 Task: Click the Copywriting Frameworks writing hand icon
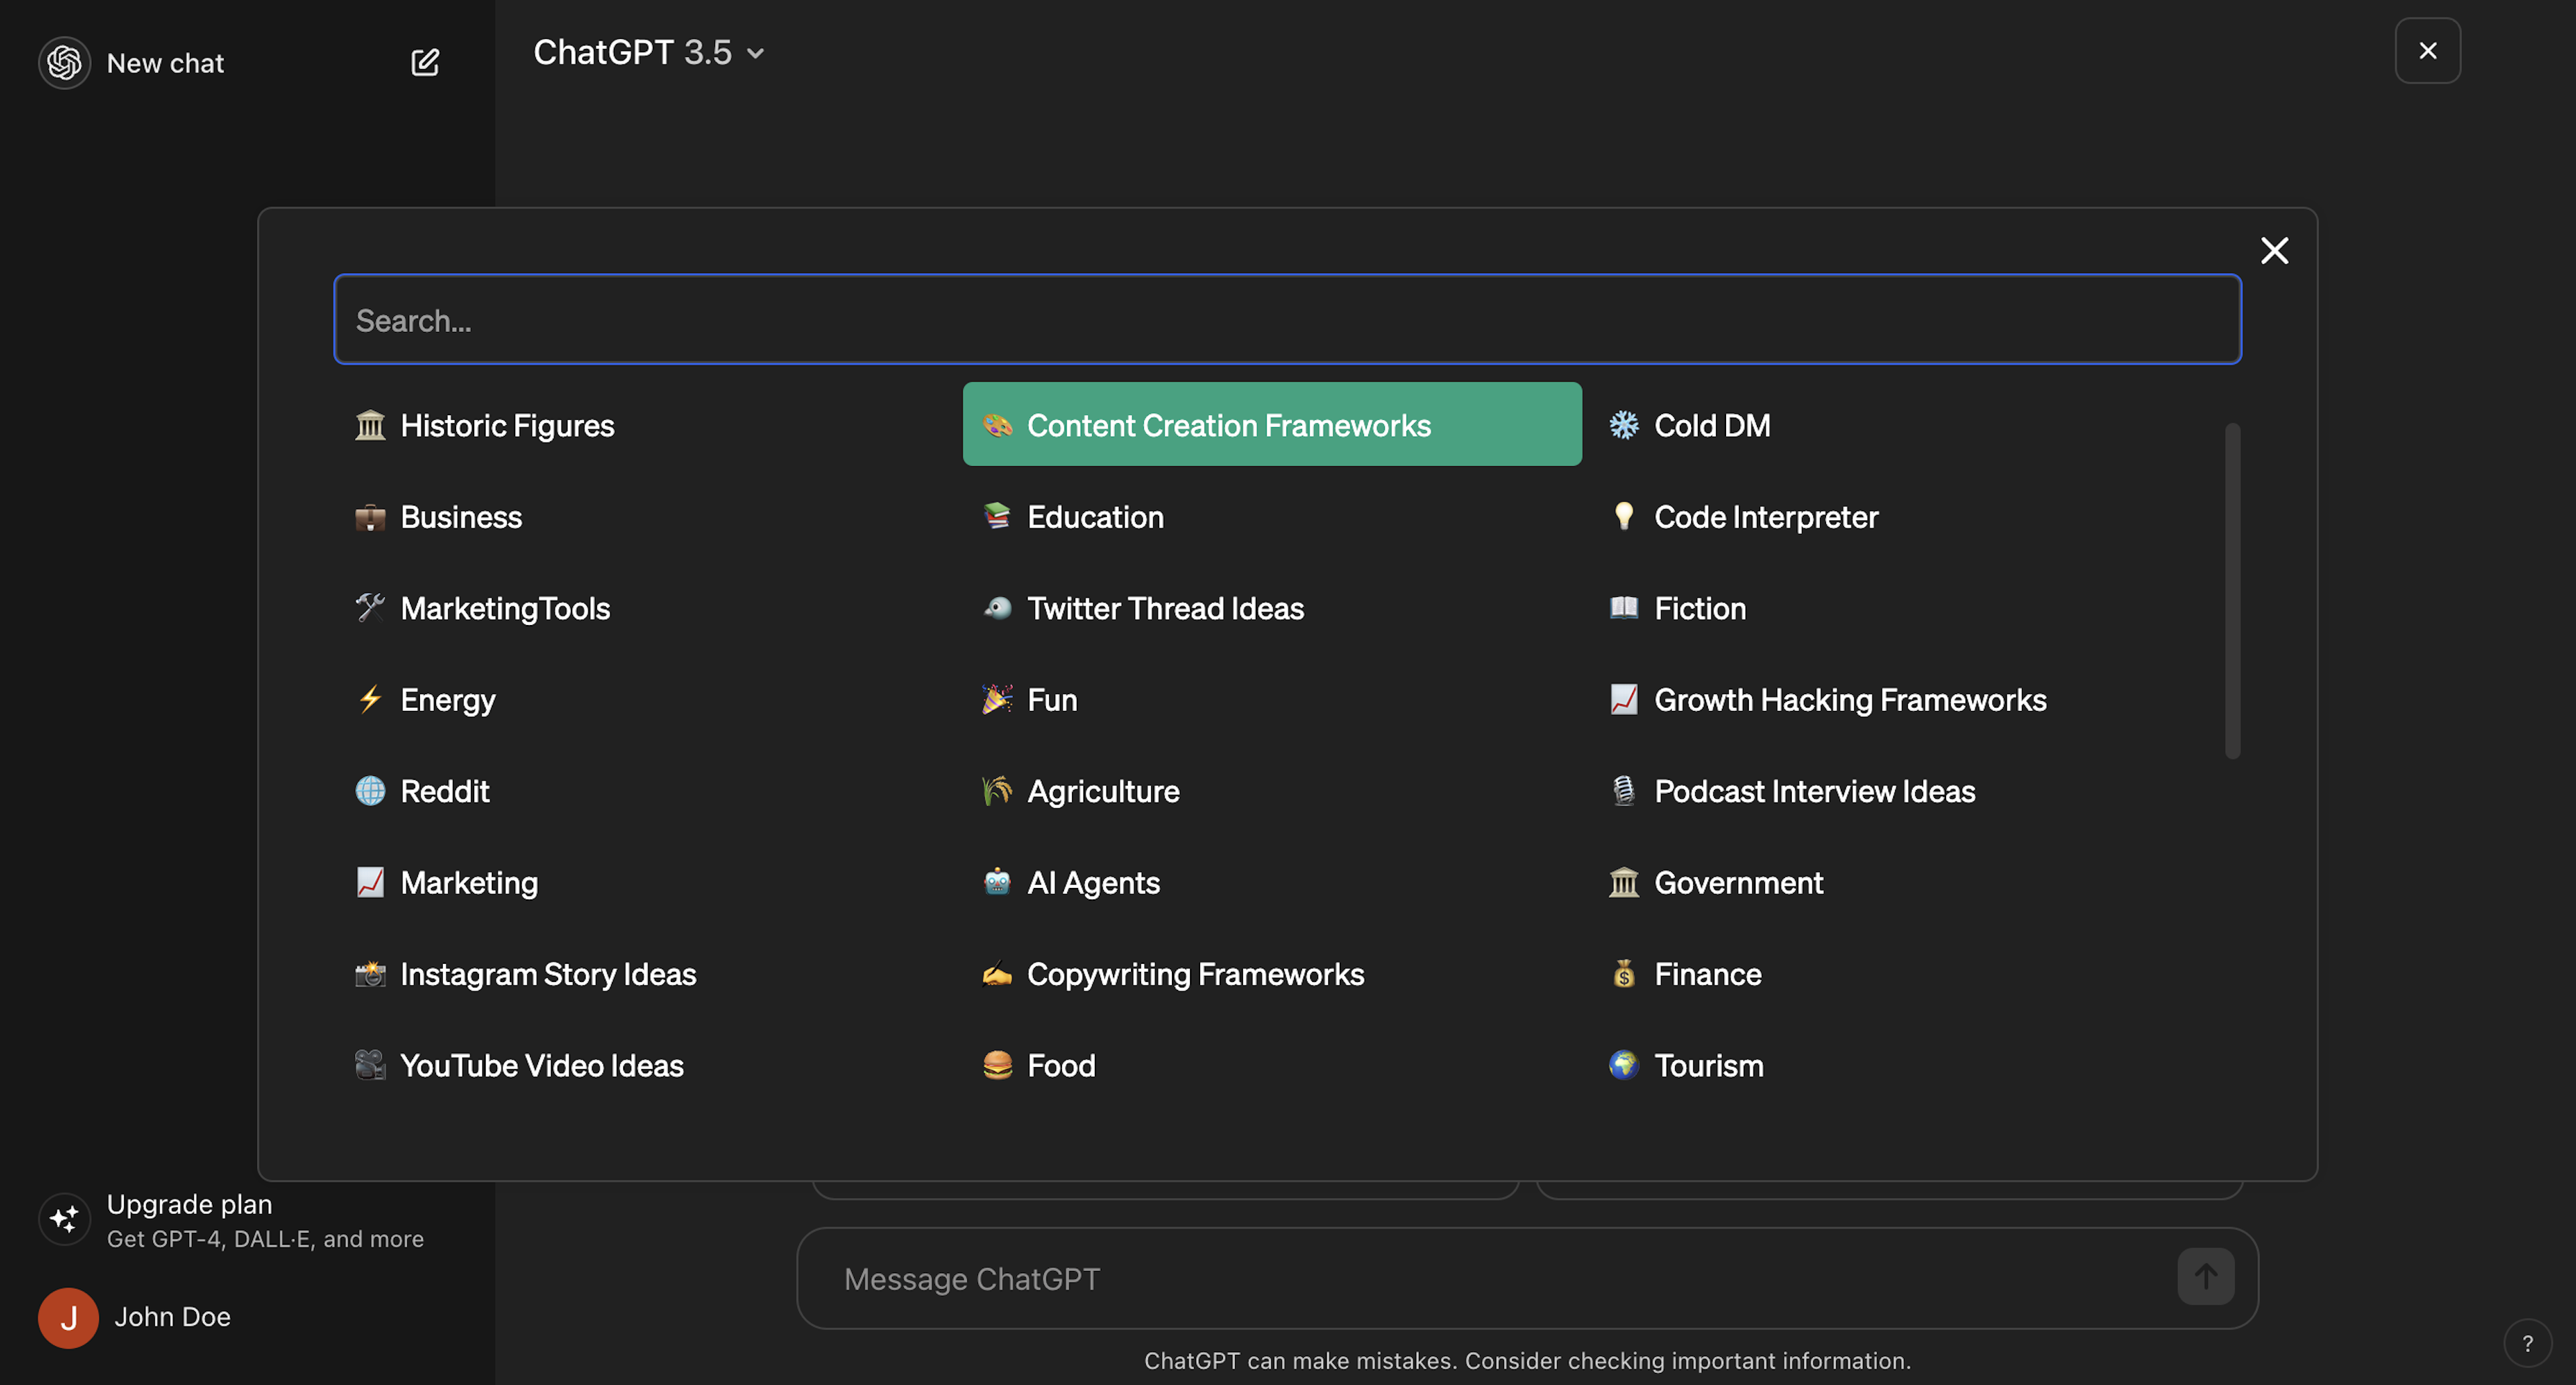click(x=997, y=974)
